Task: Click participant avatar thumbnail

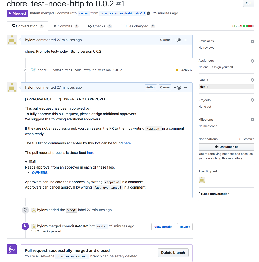Action: 202,180
